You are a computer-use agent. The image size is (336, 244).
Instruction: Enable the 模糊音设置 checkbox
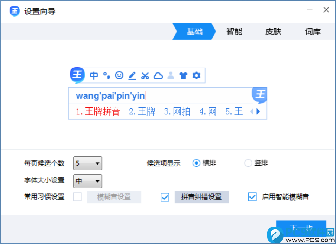point(77,197)
